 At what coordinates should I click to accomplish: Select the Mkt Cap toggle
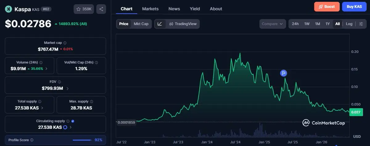pyautogui.click(x=141, y=24)
